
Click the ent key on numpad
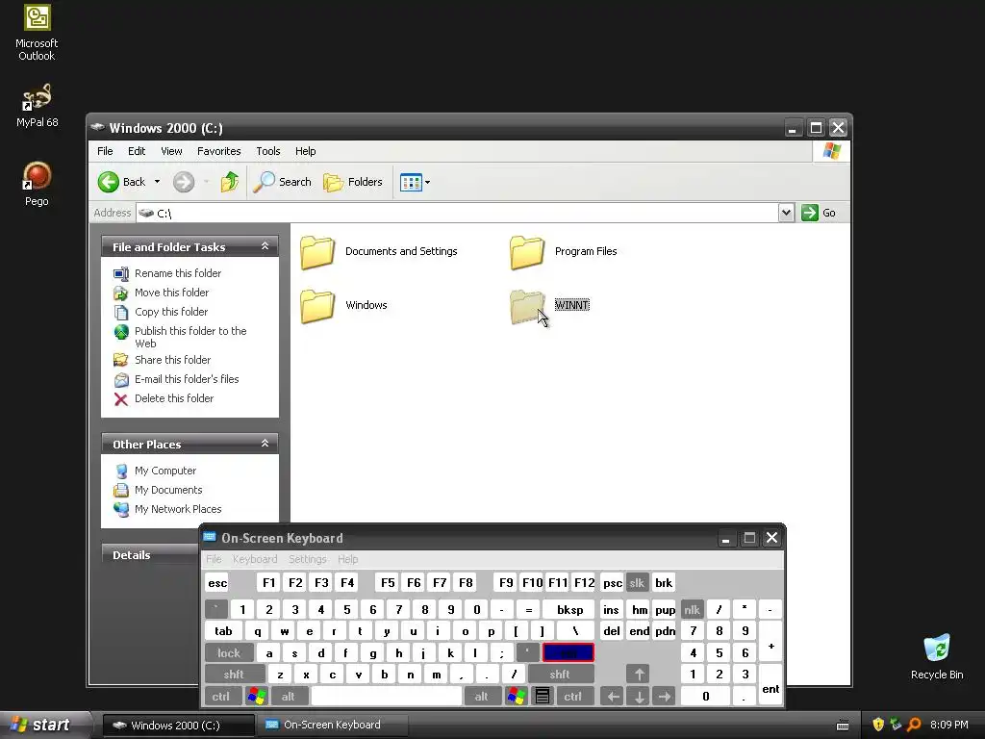pos(770,685)
